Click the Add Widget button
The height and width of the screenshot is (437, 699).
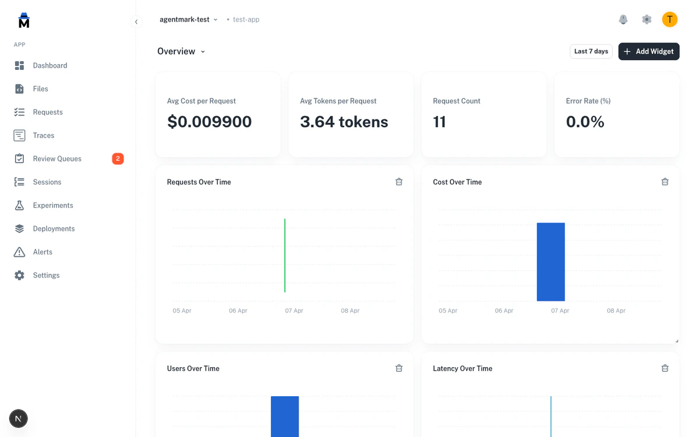coord(648,51)
